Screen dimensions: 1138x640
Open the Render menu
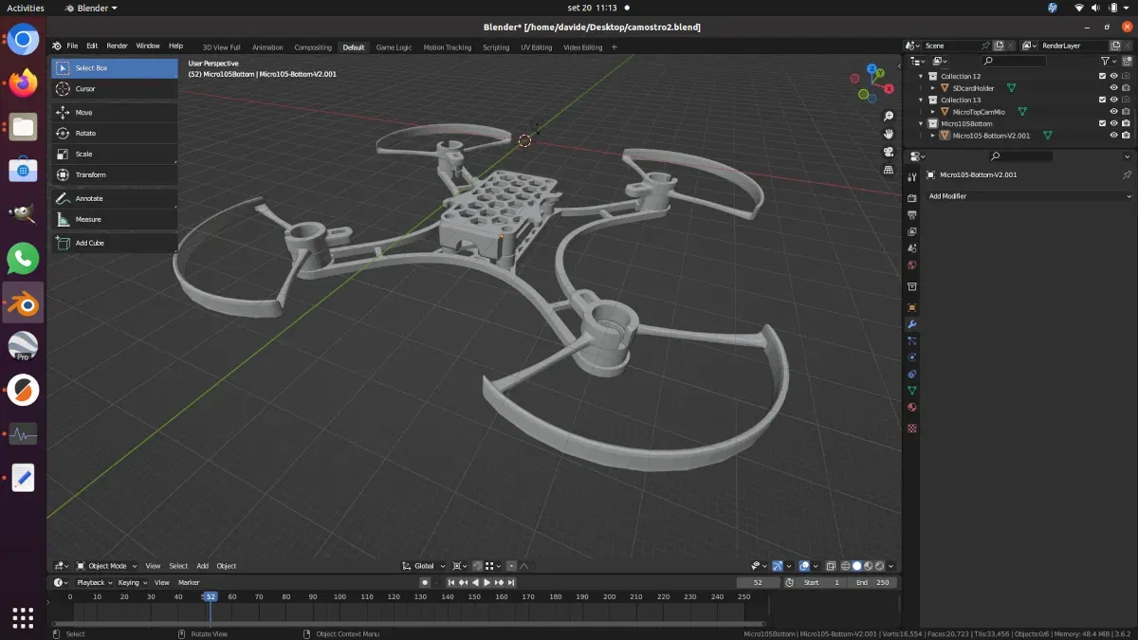click(117, 46)
